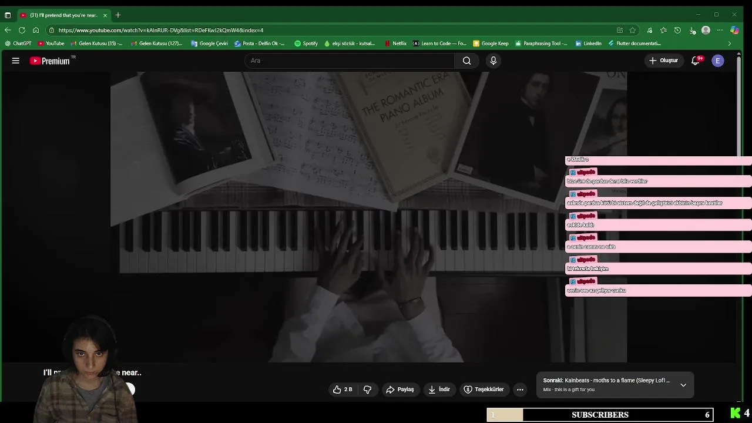Go to the browser home page
The width and height of the screenshot is (752, 423).
coord(36,30)
